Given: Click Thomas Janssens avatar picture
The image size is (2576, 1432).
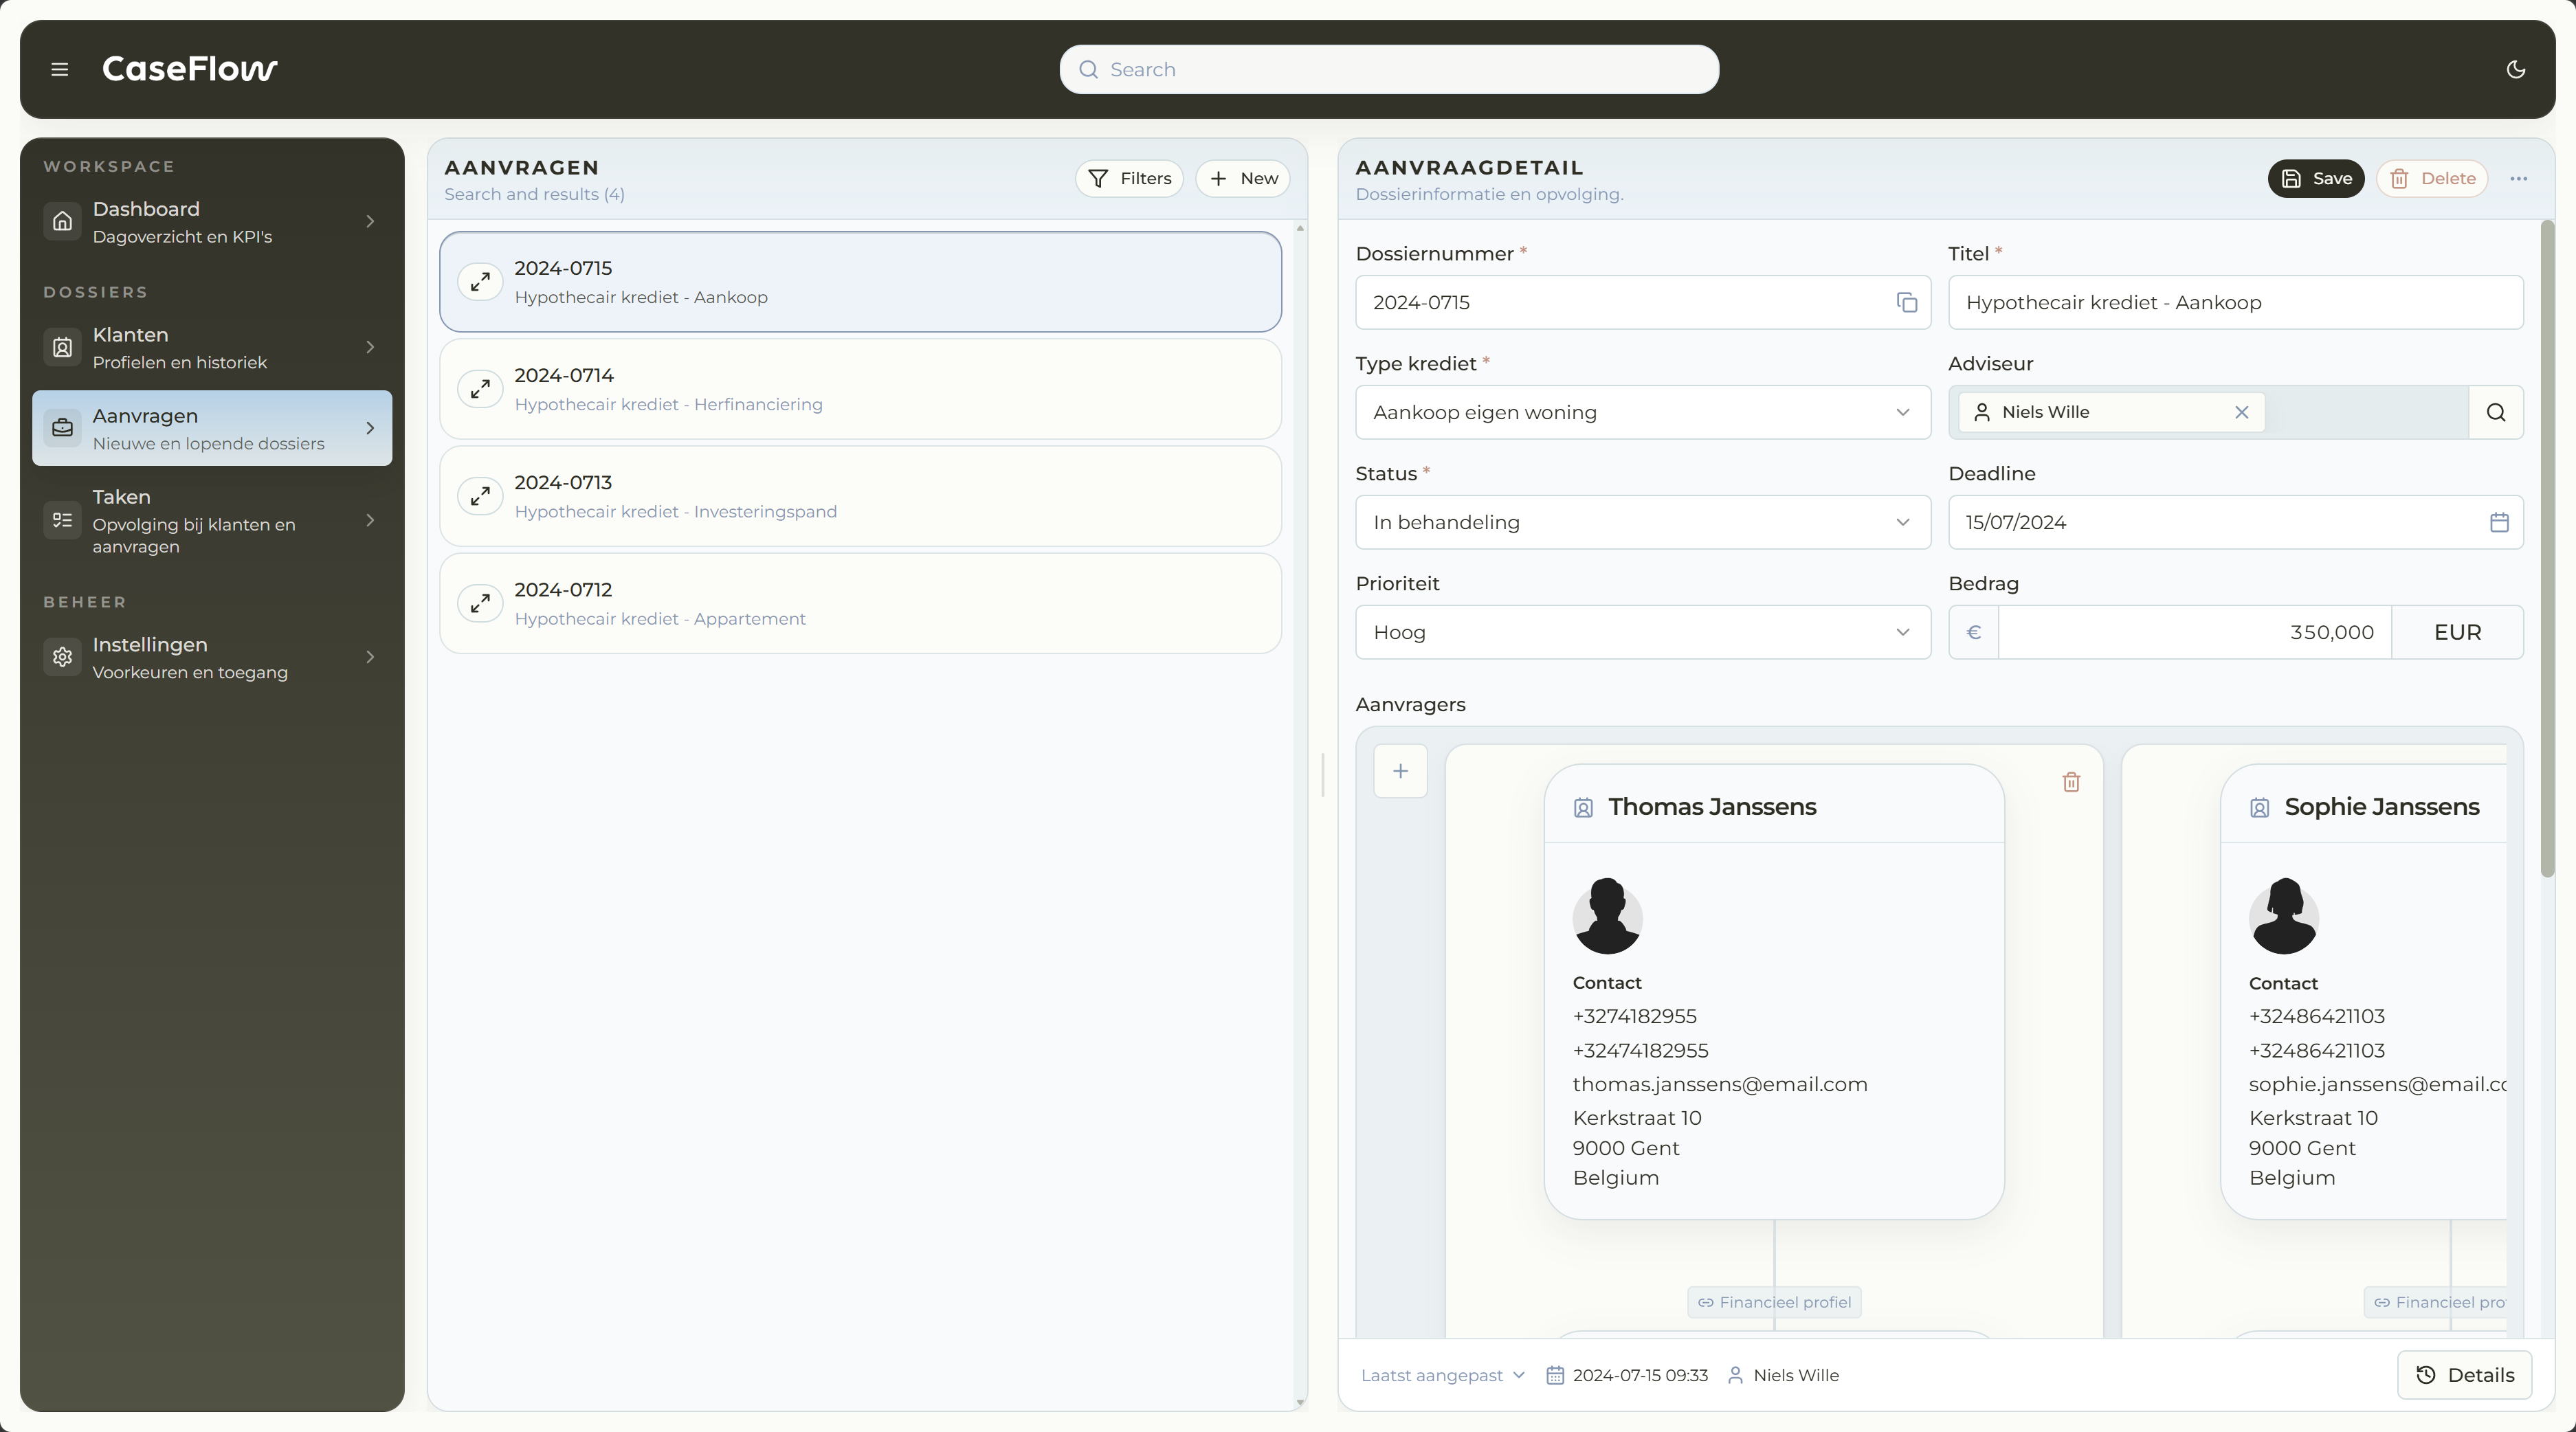Looking at the screenshot, I should coord(1607,917).
